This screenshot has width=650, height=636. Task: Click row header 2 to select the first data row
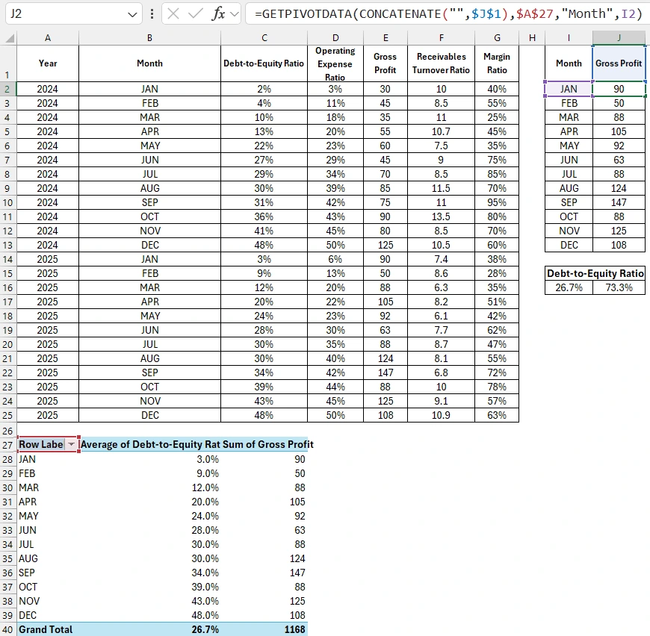click(x=7, y=88)
